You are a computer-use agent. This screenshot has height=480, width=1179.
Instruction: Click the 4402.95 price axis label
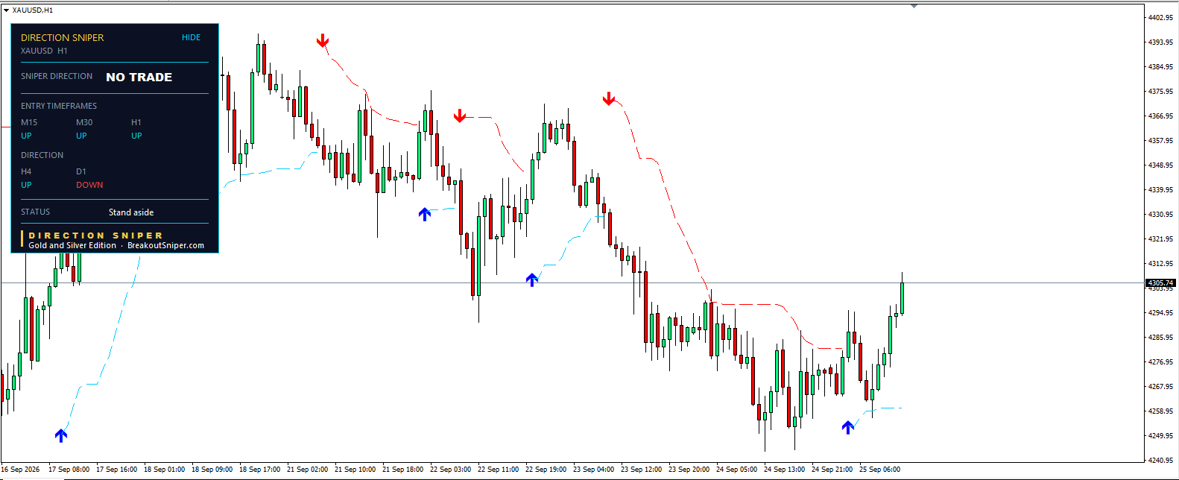(1160, 17)
